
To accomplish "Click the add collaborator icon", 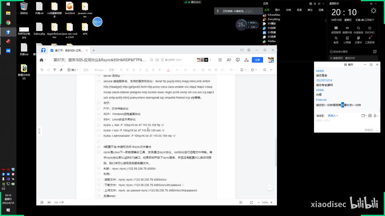I will 246,60.
